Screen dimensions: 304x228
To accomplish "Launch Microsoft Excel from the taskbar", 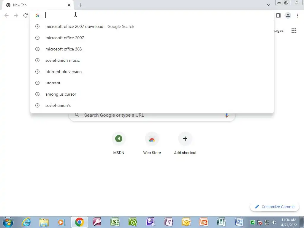I will click(115, 222).
